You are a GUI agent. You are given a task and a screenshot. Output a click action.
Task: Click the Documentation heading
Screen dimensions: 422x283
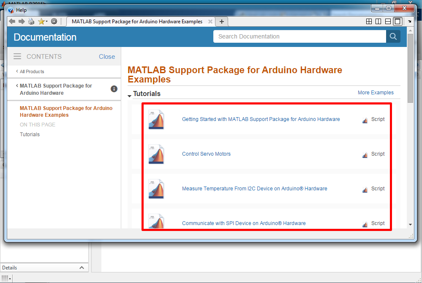click(x=45, y=37)
